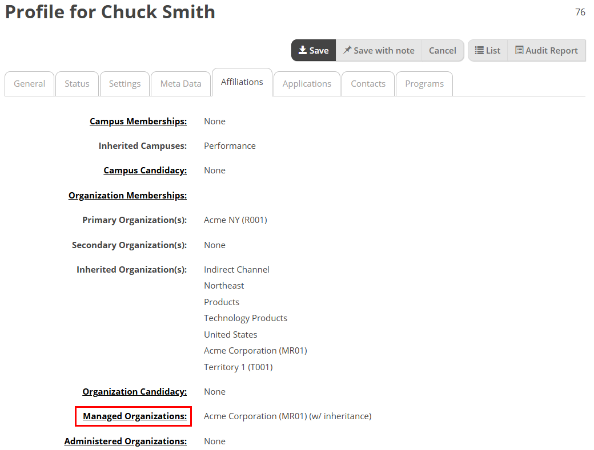Switch to the Contacts tab
Image resolution: width=594 pixels, height=450 pixels.
click(368, 84)
